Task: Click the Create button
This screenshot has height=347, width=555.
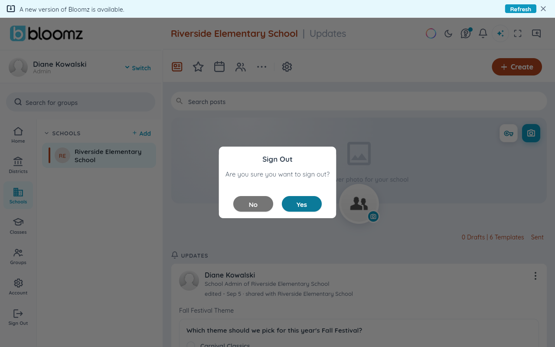Action: pos(517,67)
